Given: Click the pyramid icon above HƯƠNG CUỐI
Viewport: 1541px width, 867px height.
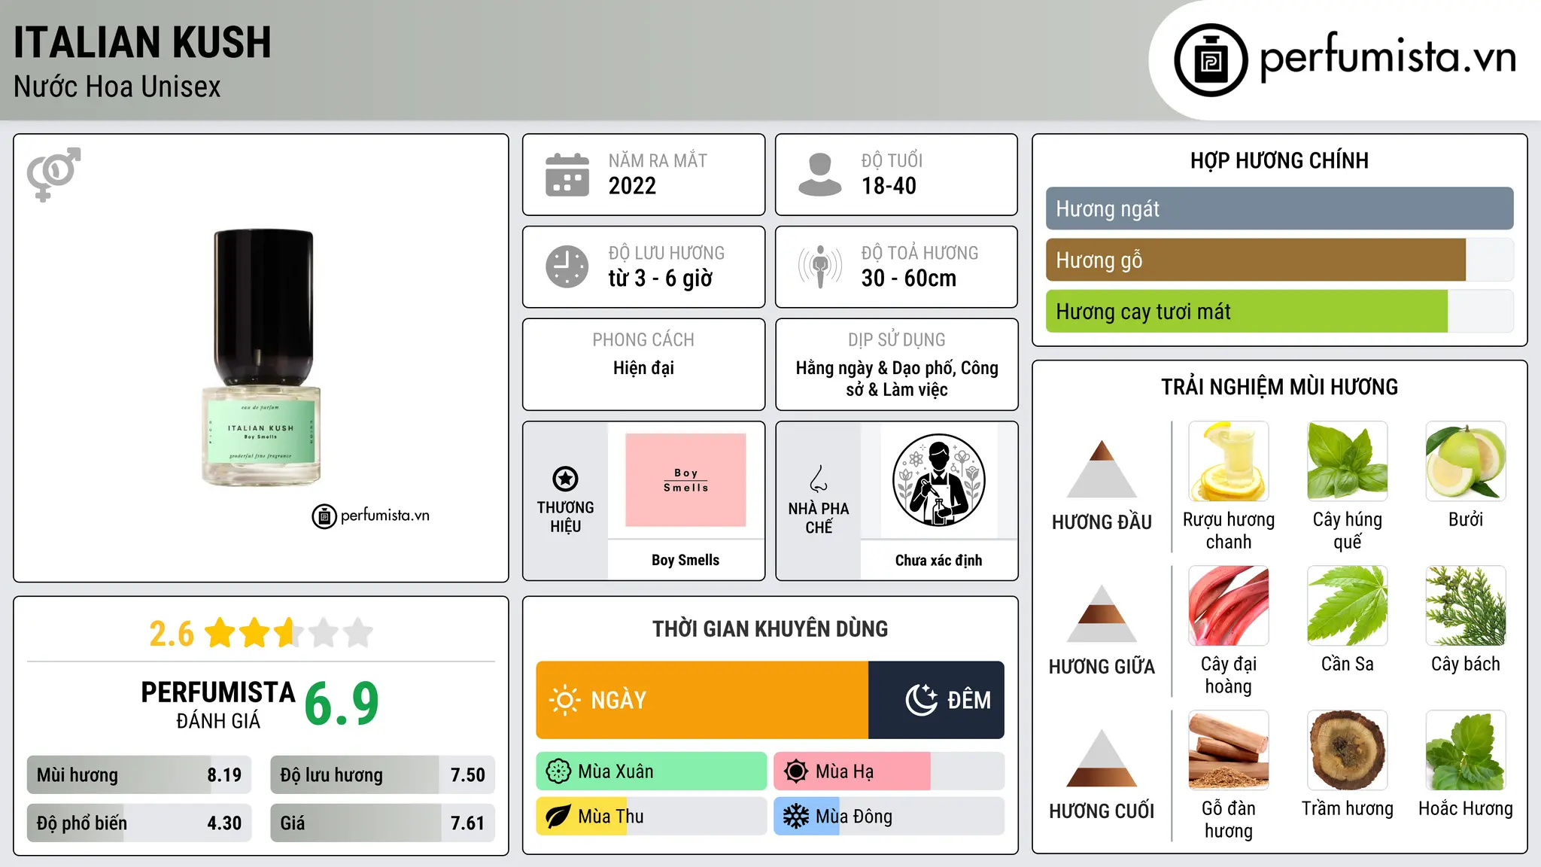Looking at the screenshot, I should 1102,758.
